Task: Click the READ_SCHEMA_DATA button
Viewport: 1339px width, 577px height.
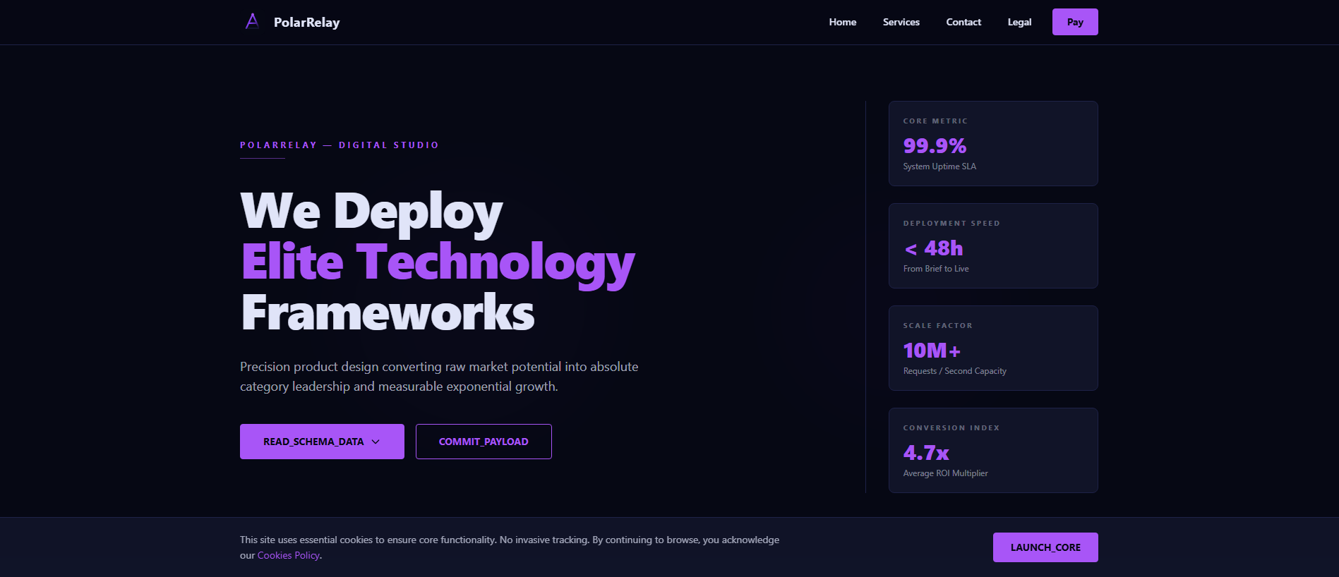Action: click(x=322, y=442)
